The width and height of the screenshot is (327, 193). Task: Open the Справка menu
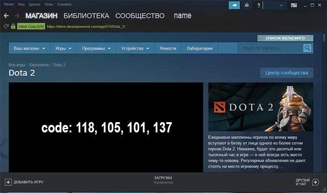pyautogui.click(x=64, y=4)
